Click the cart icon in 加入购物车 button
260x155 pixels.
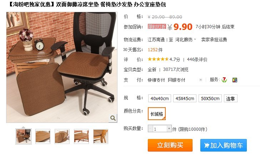pos(206,145)
